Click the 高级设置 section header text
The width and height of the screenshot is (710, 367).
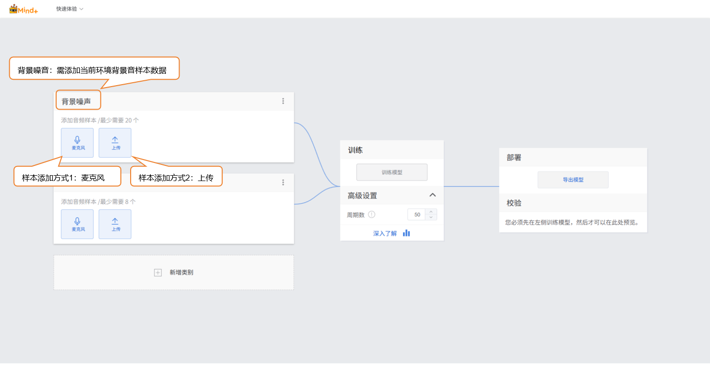pyautogui.click(x=362, y=196)
